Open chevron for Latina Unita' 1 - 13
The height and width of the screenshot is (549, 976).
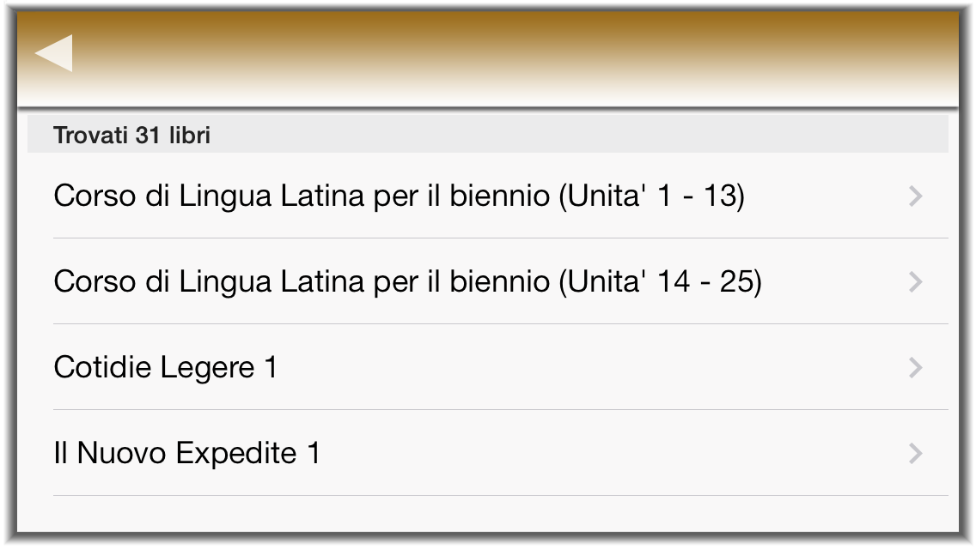(x=916, y=196)
